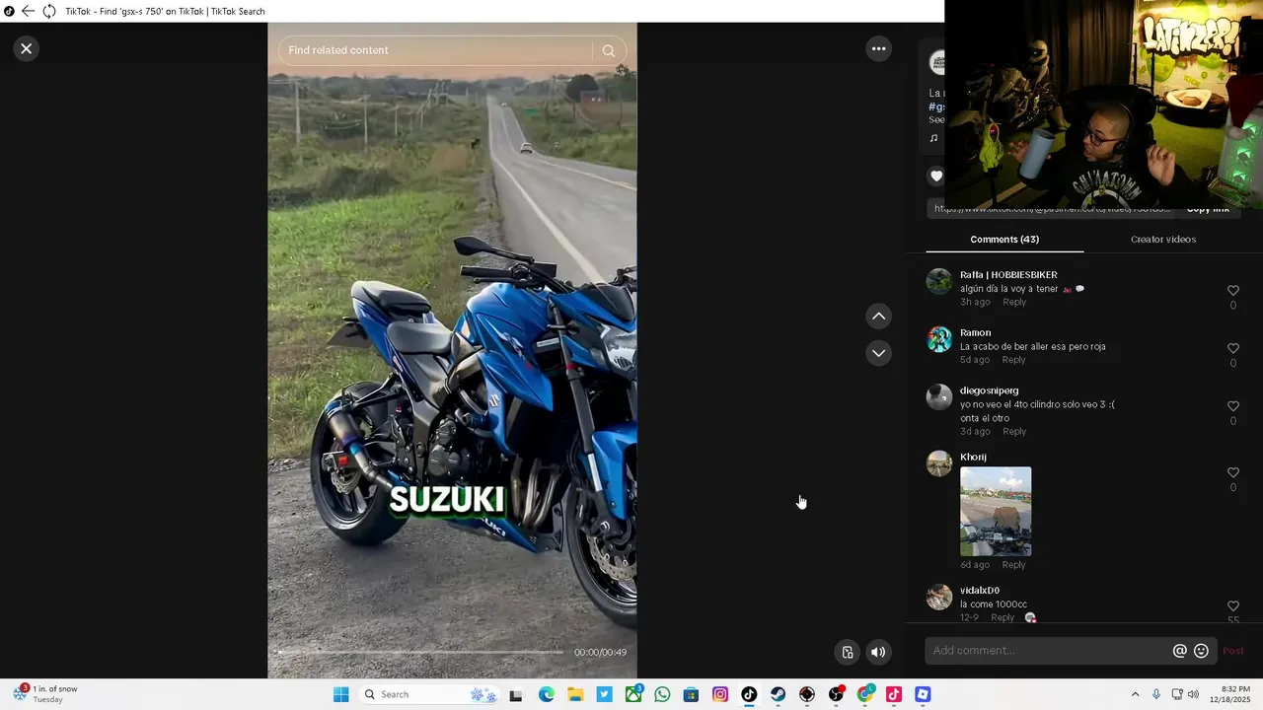Viewport: 1263px width, 710px height.
Task: Go to previous video with up chevron
Action: pos(878,317)
